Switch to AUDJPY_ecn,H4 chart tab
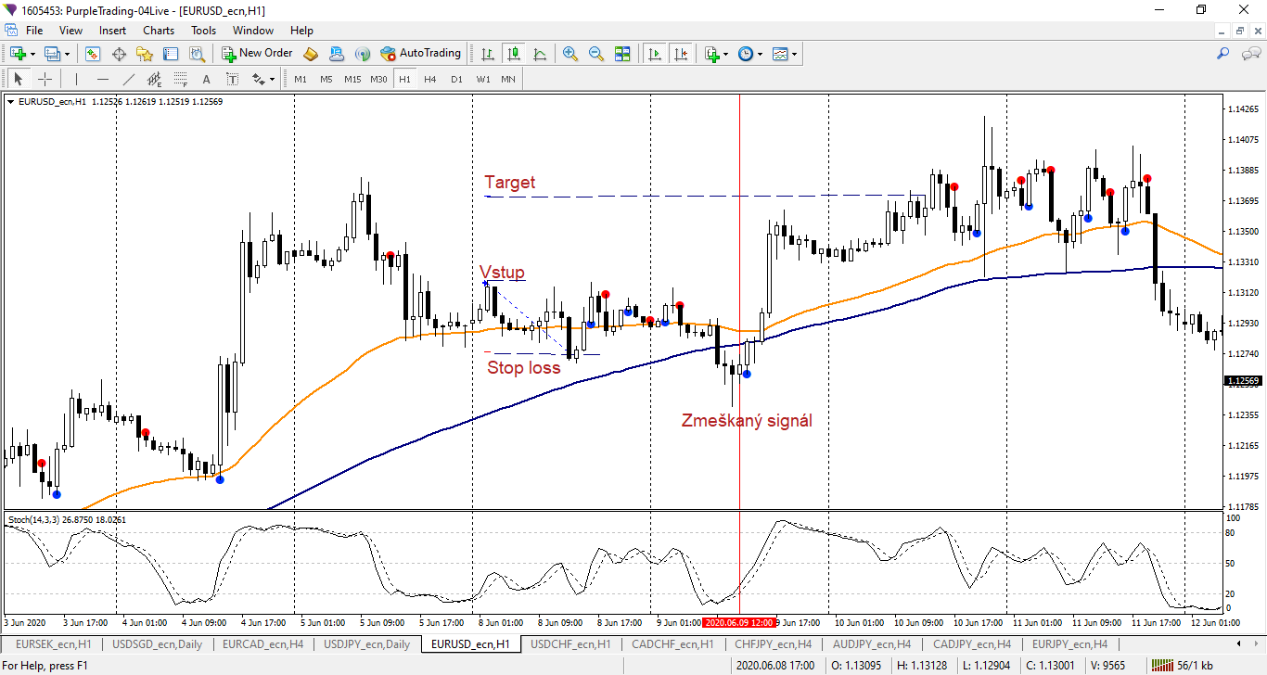Viewport: 1267px width, 675px height. point(872,643)
